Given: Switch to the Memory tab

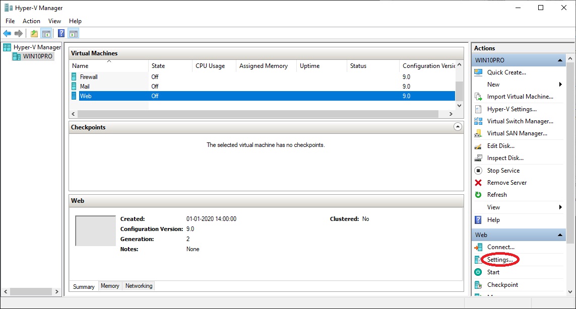Looking at the screenshot, I should pos(110,286).
